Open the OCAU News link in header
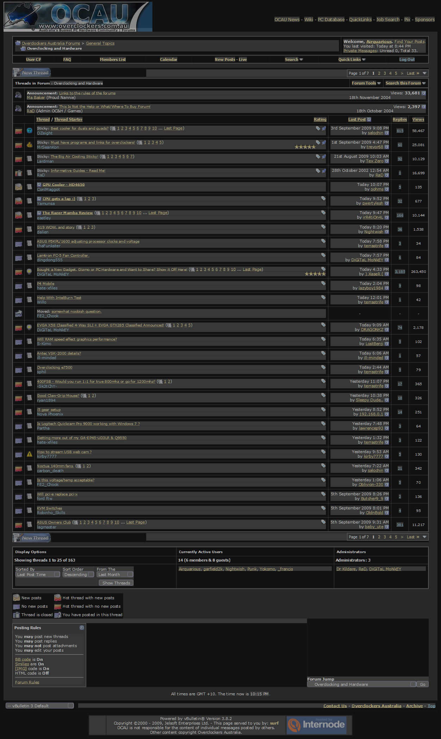 click(287, 19)
